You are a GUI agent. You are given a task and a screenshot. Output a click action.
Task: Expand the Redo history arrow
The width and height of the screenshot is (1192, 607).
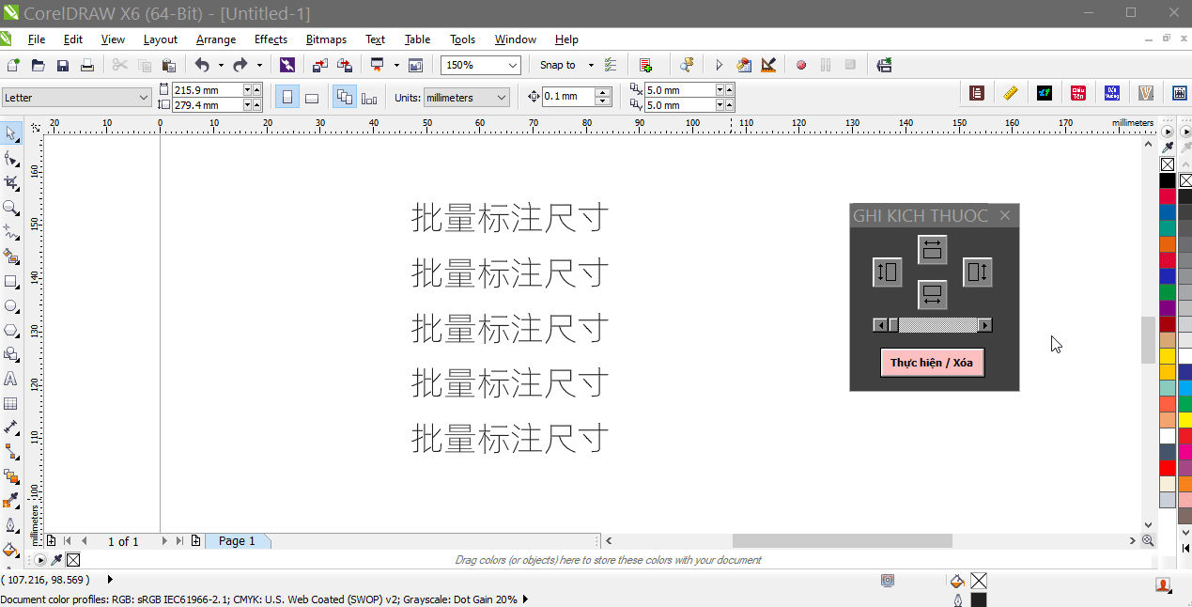[x=260, y=65]
